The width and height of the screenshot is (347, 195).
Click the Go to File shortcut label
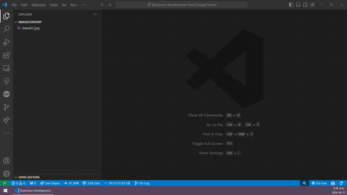214,125
